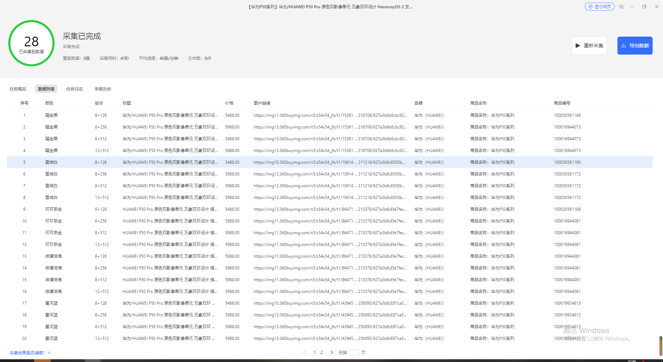Viewport: 663px width, 362px height.
Task: Click the 28 collected data progress circle
Action: point(31,43)
